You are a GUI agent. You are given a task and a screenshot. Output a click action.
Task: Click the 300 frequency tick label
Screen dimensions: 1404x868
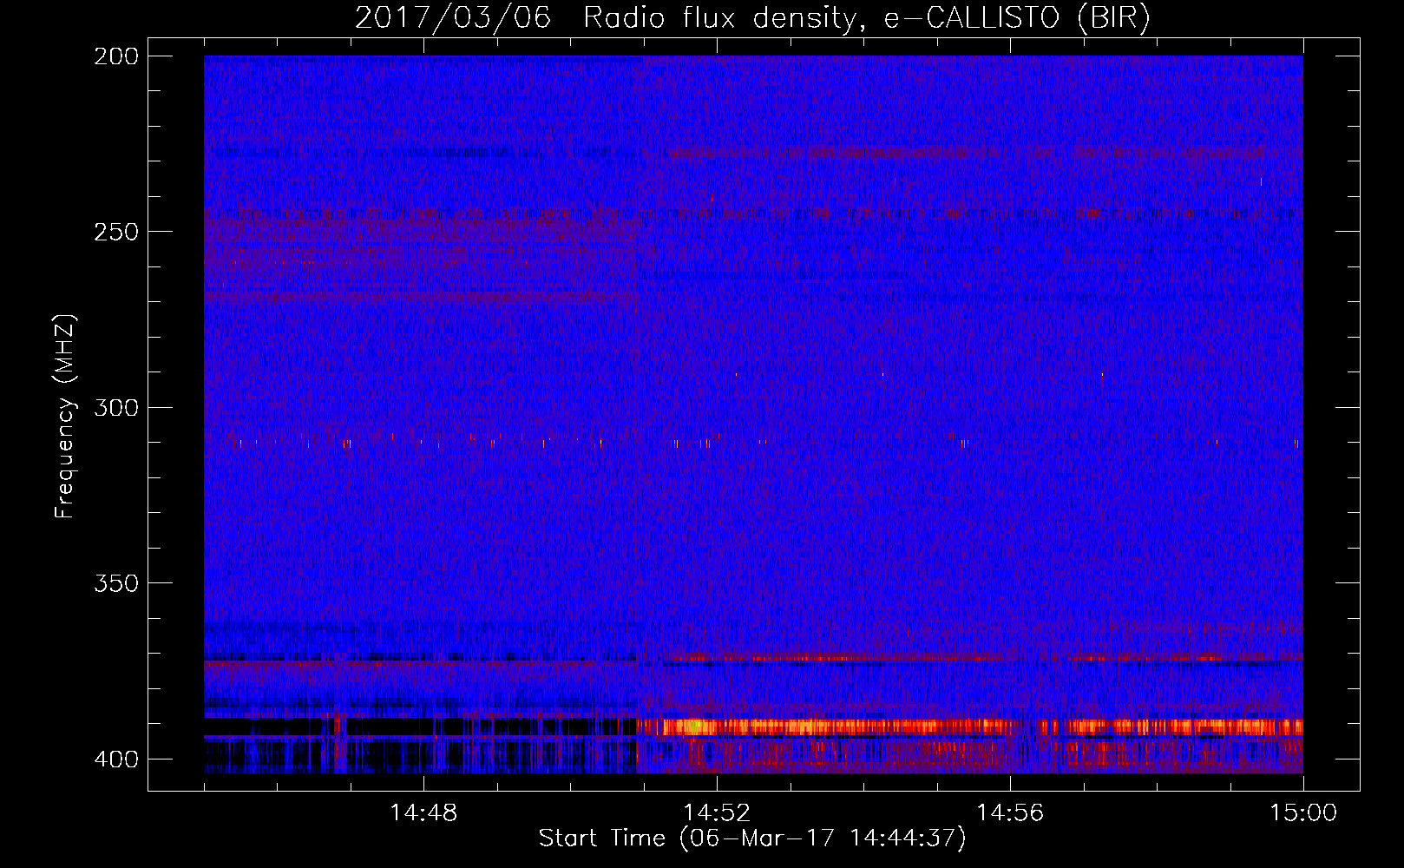[x=116, y=408]
